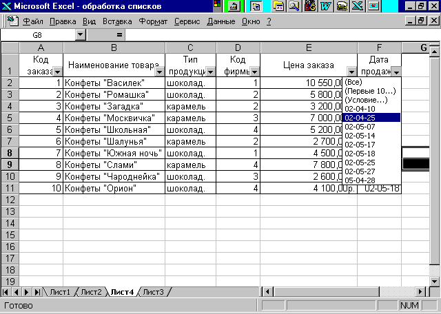Expand the Тип продукции filter dropdown

210,72
